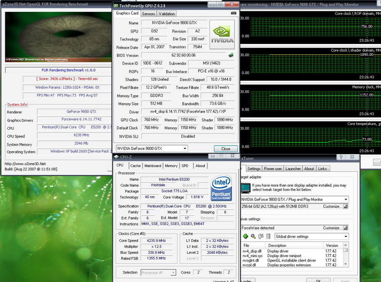Click the FUR Rendering Benchmark v1.0.0 title box

58,70
